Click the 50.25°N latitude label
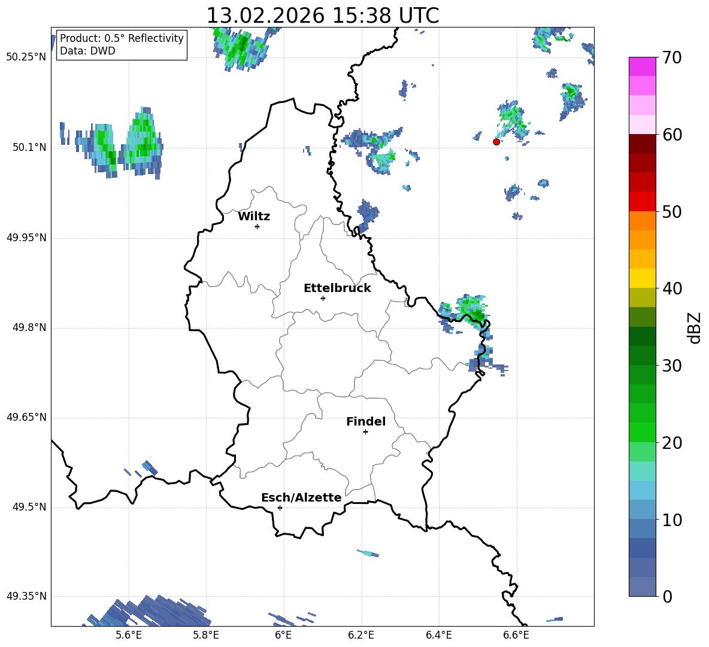Screen dimensions: 709x647 tap(26, 57)
